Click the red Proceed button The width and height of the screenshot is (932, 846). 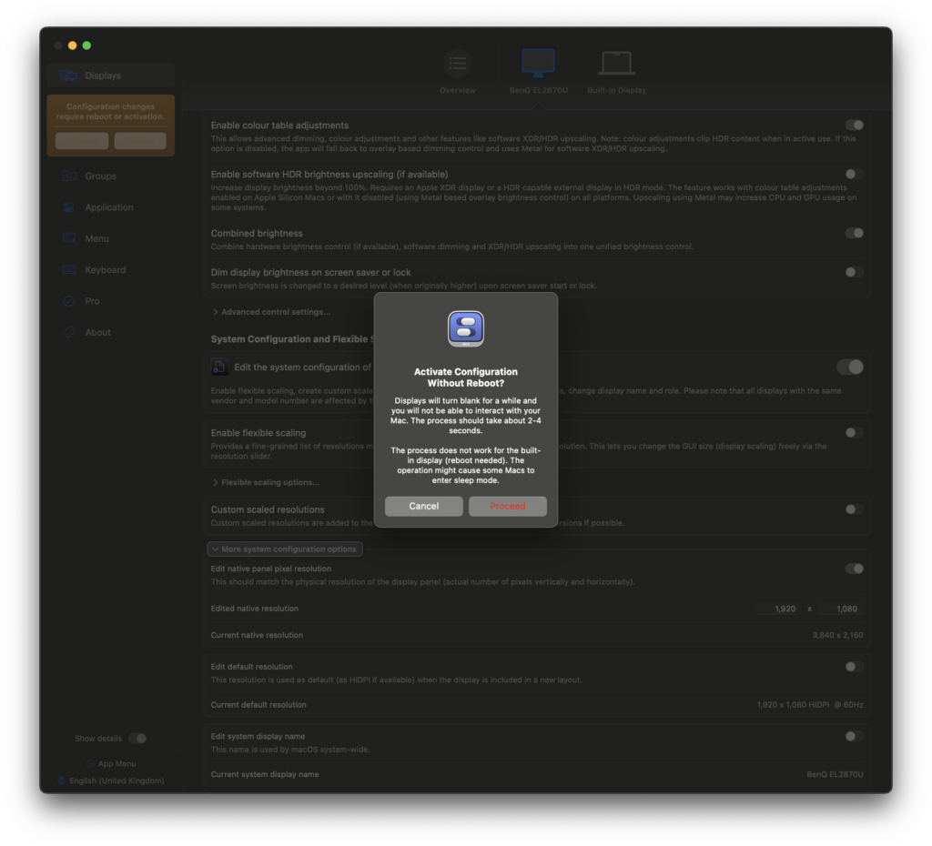tap(507, 507)
